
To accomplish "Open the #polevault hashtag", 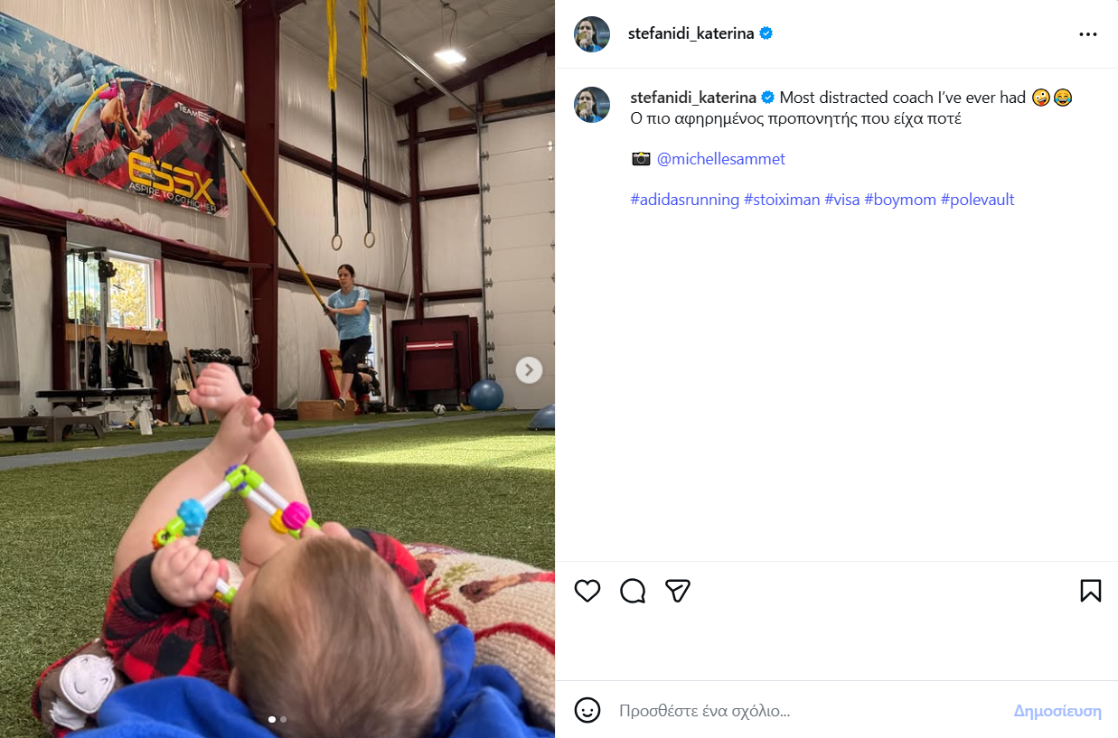I will tap(978, 200).
